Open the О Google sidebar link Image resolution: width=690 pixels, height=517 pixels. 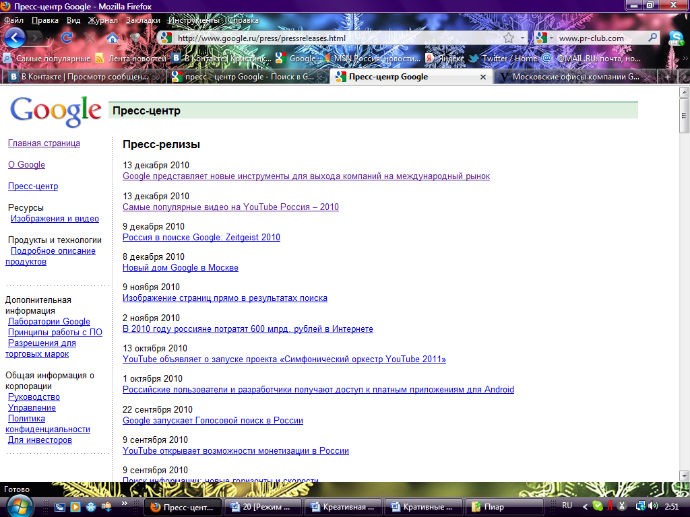tap(26, 164)
